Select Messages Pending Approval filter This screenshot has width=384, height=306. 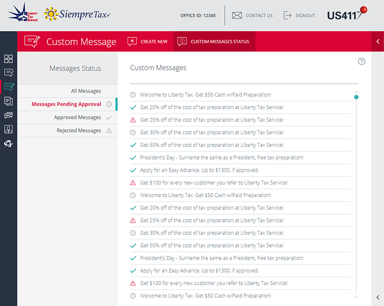pos(68,104)
